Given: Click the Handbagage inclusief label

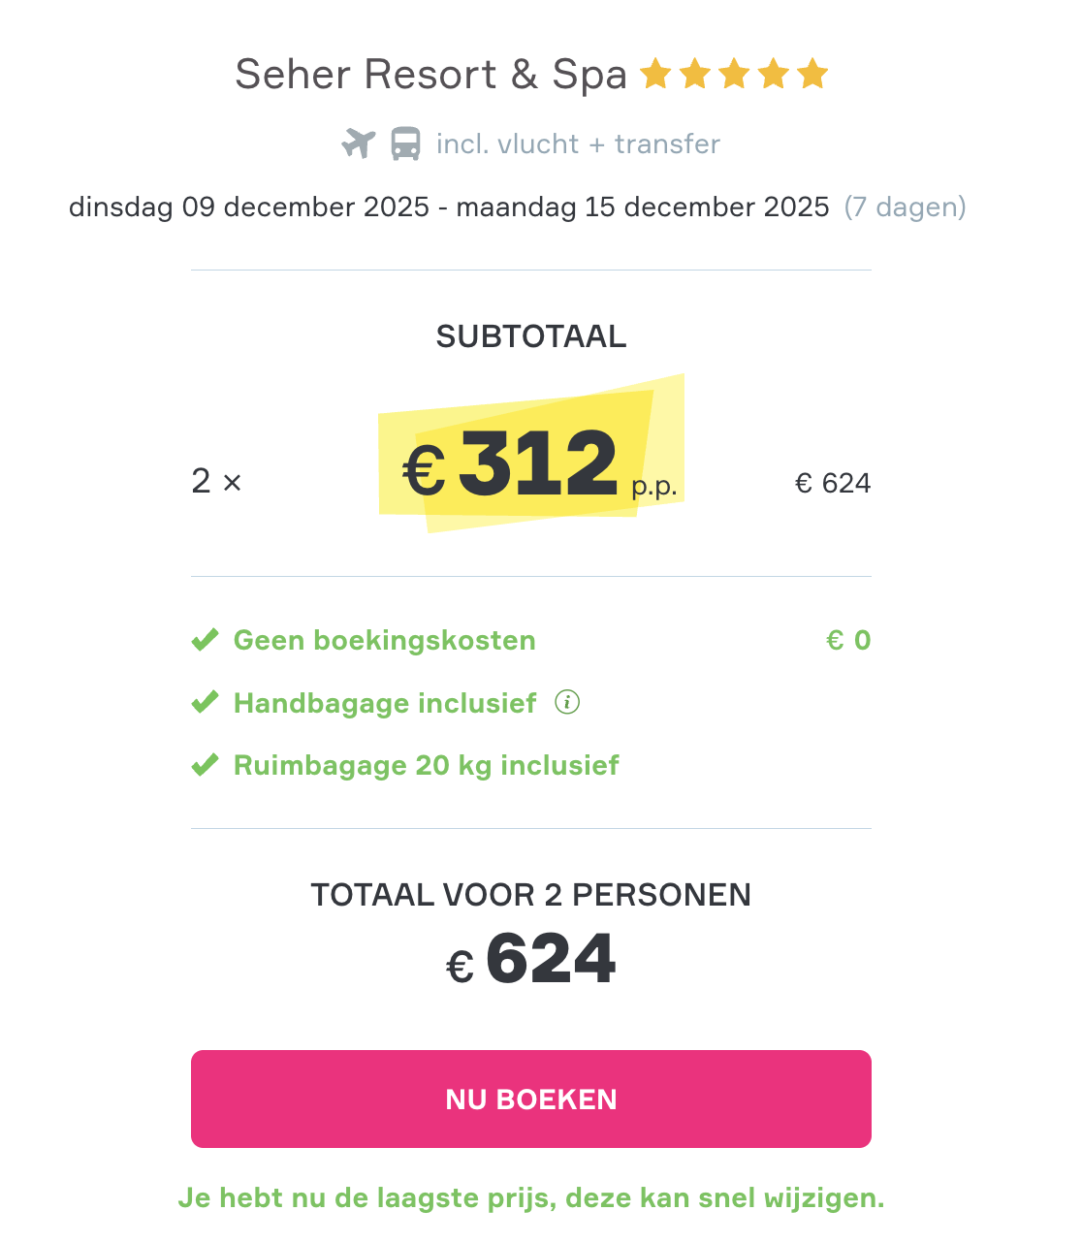Looking at the screenshot, I should click(x=384, y=702).
